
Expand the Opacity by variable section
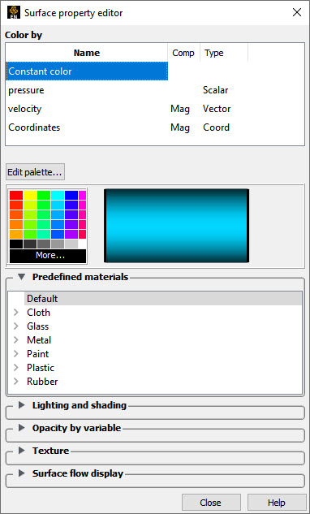pos(22,428)
